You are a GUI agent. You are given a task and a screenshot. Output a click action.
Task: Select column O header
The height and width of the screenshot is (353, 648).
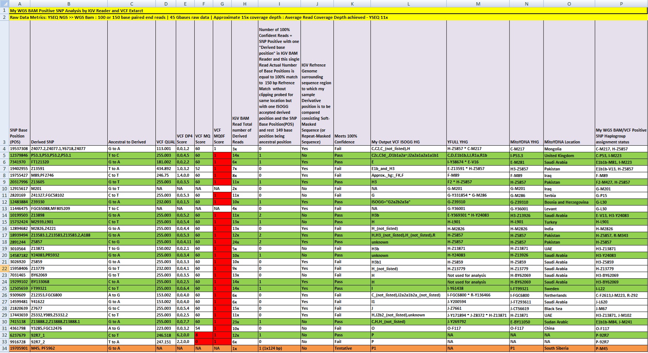[569, 4]
